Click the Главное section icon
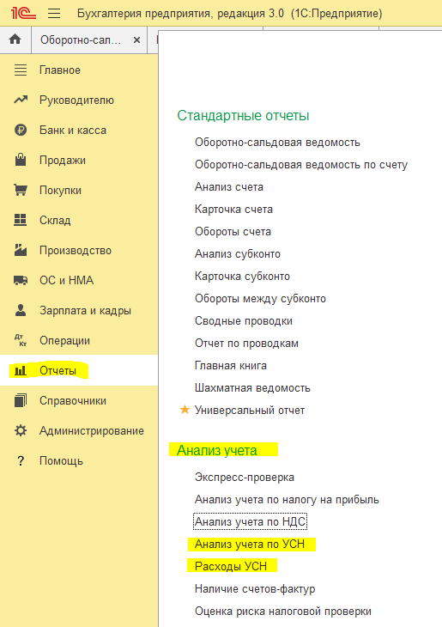Image resolution: width=442 pixels, height=627 pixels. tap(21, 70)
